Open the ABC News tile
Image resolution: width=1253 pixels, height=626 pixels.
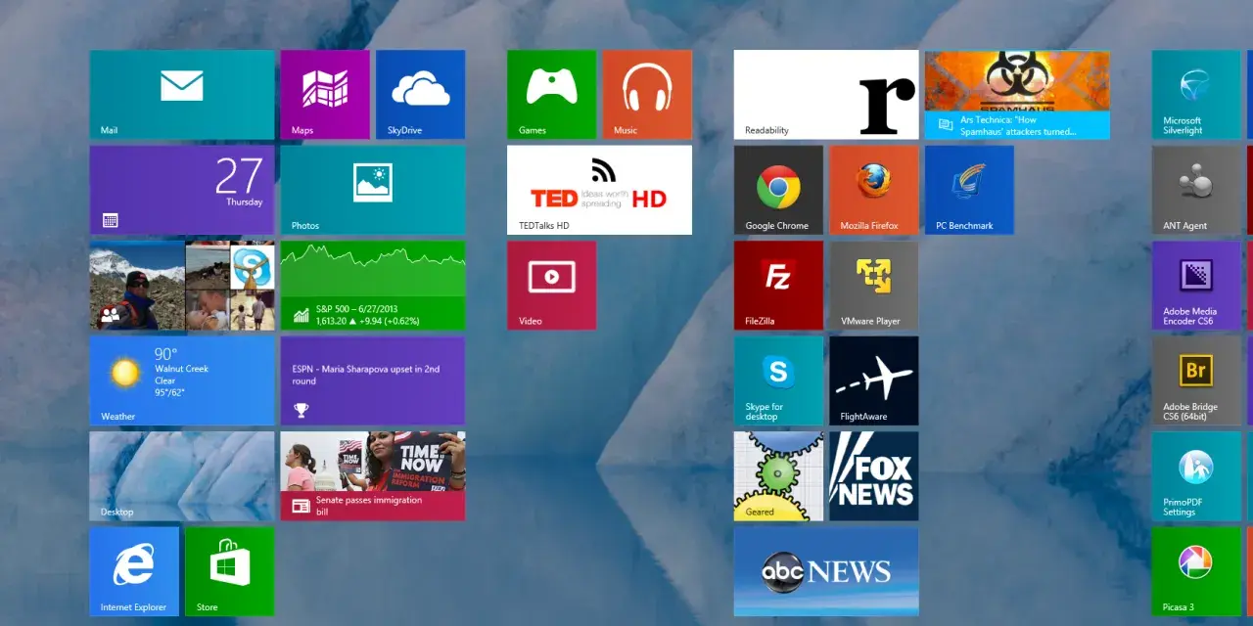coord(826,572)
